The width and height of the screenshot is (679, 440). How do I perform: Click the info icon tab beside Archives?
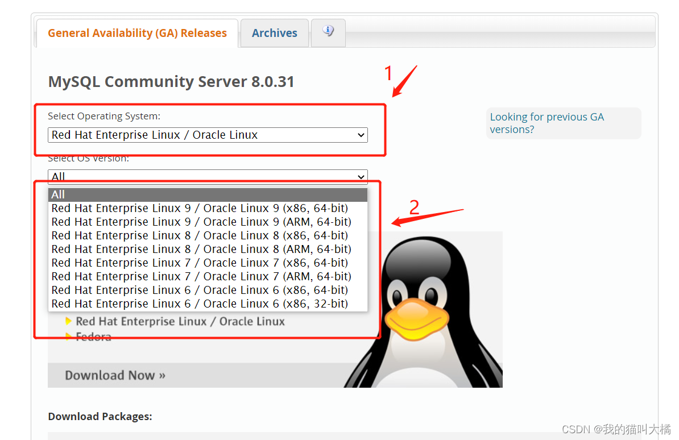point(328,32)
